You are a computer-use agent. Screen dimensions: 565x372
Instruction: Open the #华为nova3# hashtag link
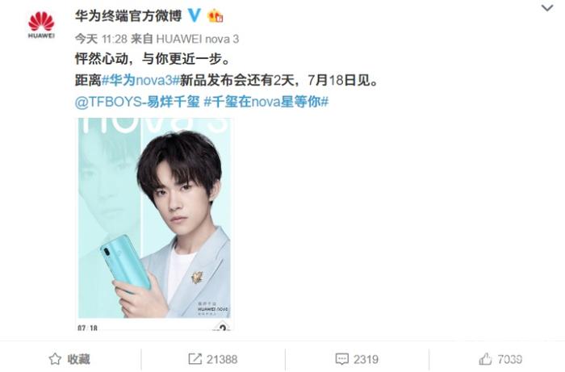[141, 80]
